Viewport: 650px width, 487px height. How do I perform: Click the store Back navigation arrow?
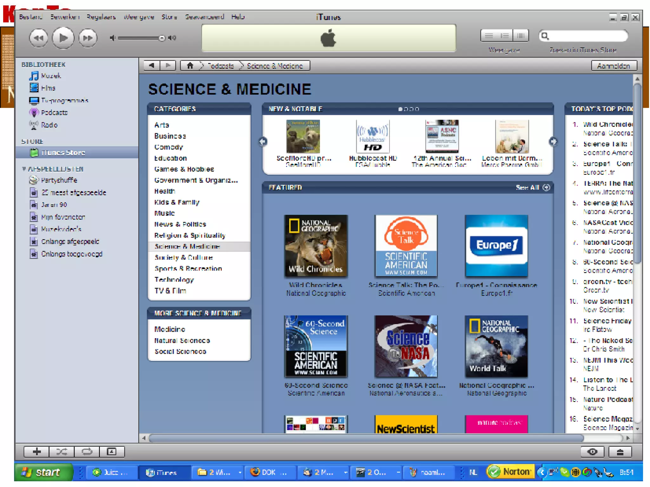click(152, 66)
